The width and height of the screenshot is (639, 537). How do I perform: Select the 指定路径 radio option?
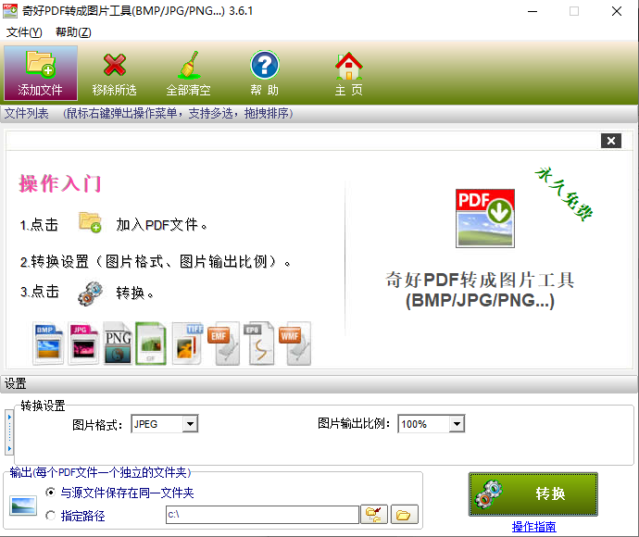click(x=51, y=516)
